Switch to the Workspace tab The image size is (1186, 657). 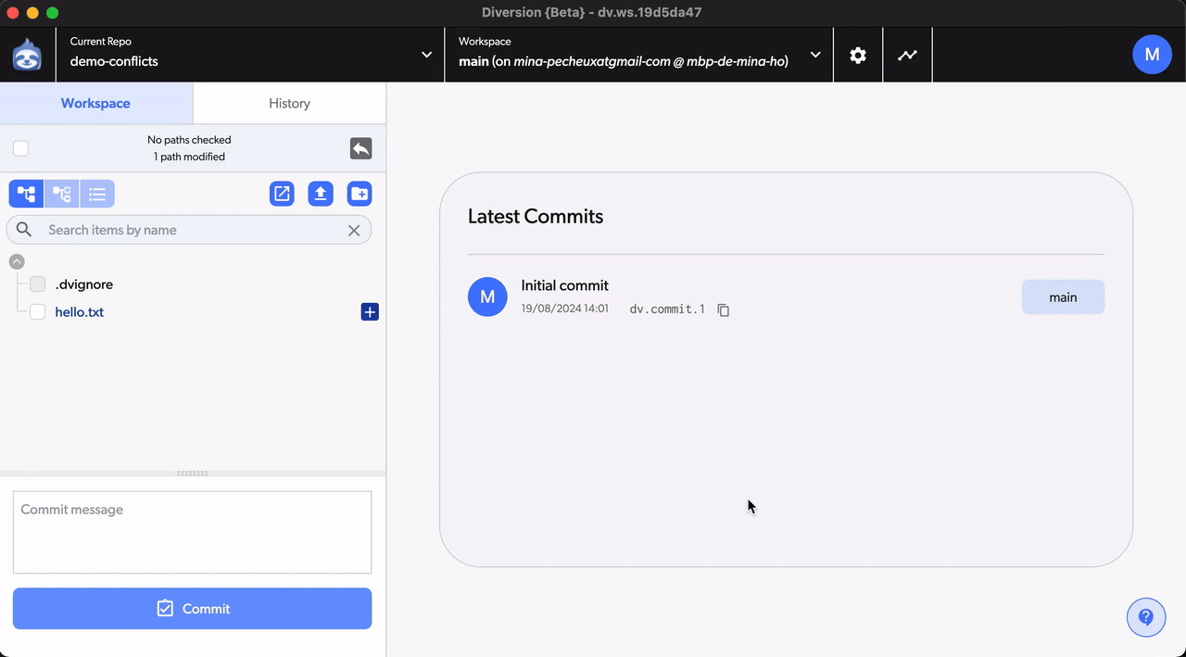[x=95, y=103]
